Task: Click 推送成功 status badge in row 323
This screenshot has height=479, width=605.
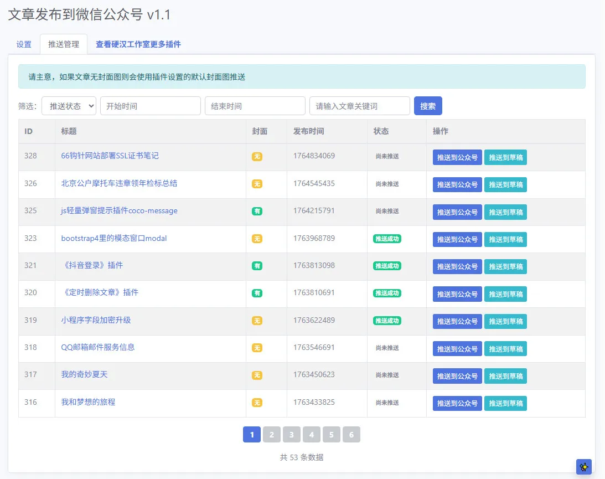Action: coord(387,239)
